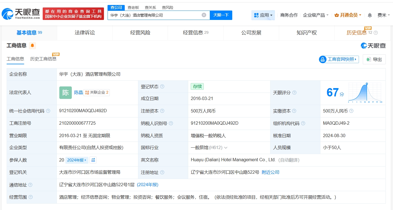Click help icon next to 实缴资本 label

[294, 111]
